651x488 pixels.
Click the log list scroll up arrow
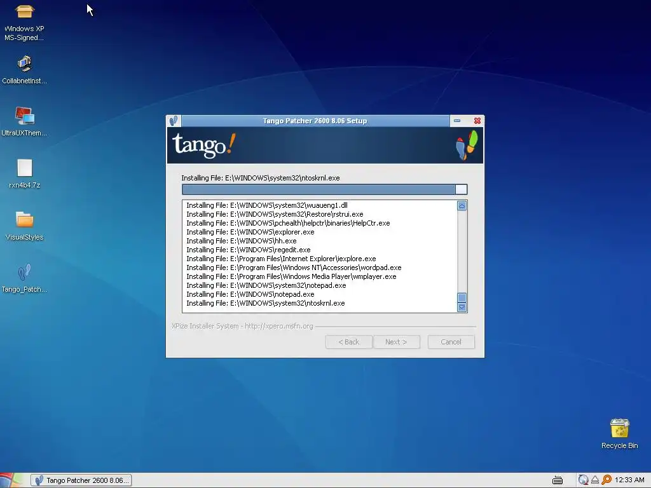pyautogui.click(x=462, y=206)
